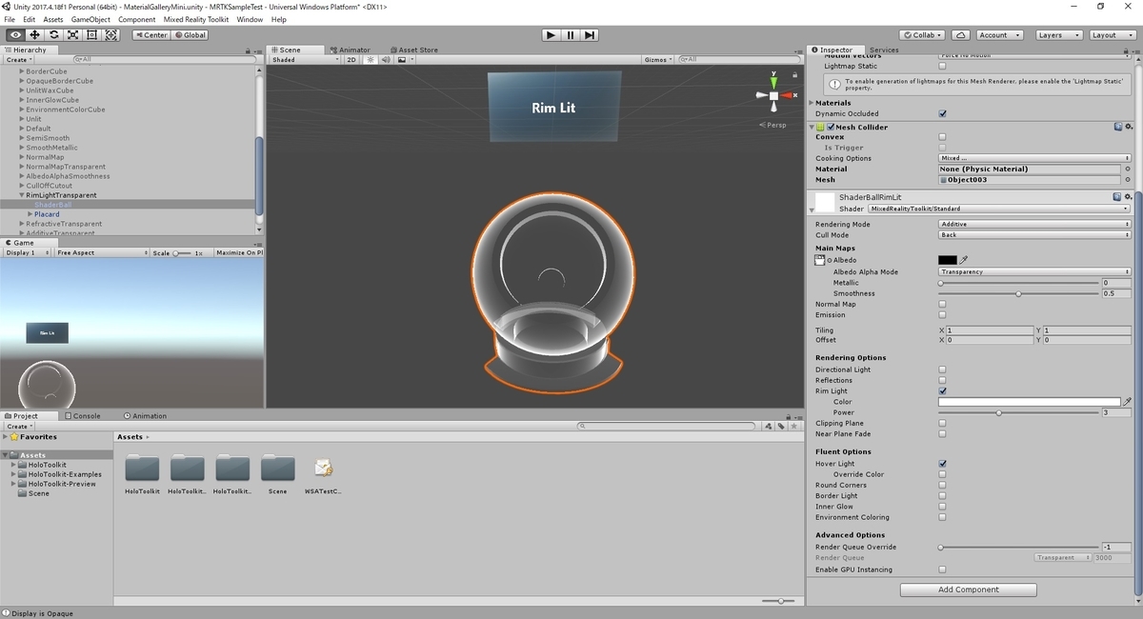The width and height of the screenshot is (1143, 619).
Task: Click the Rim Light Power slider
Action: pyautogui.click(x=1018, y=412)
